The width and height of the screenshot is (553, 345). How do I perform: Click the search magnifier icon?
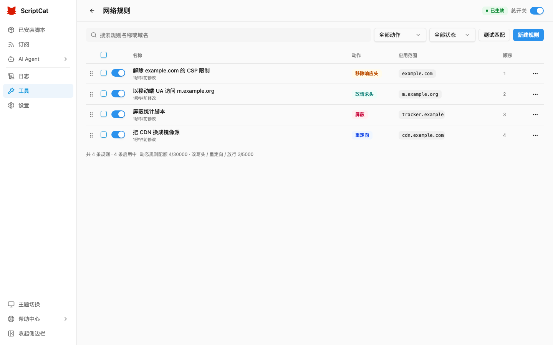tap(94, 35)
